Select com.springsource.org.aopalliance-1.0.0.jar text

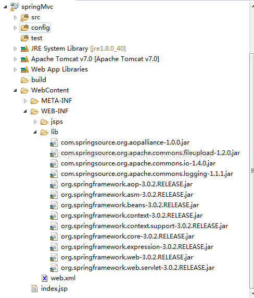click(125, 142)
